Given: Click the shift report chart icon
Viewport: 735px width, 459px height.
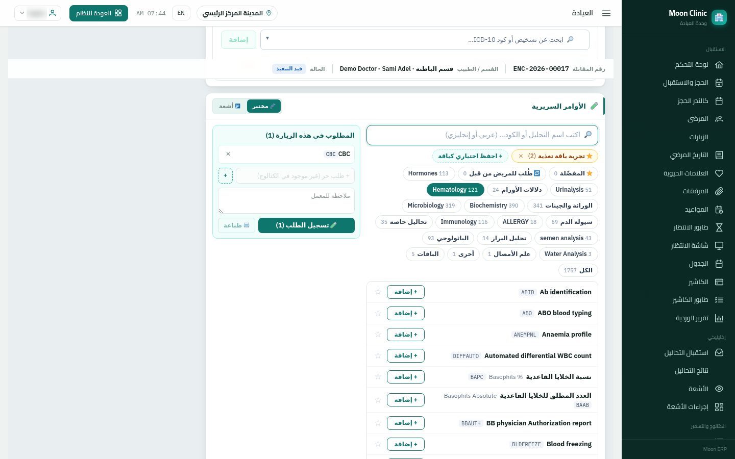Looking at the screenshot, I should pos(719,318).
